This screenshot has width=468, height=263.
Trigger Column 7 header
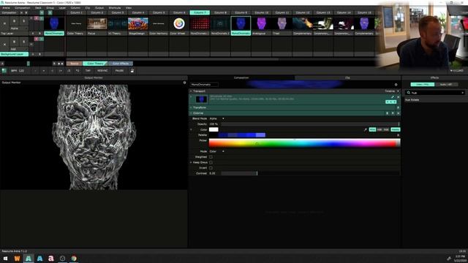click(x=200, y=13)
